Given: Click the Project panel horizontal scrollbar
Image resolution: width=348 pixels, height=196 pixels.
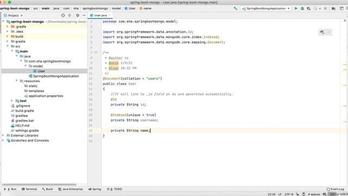Looking at the screenshot, I should pyautogui.click(x=39, y=185).
